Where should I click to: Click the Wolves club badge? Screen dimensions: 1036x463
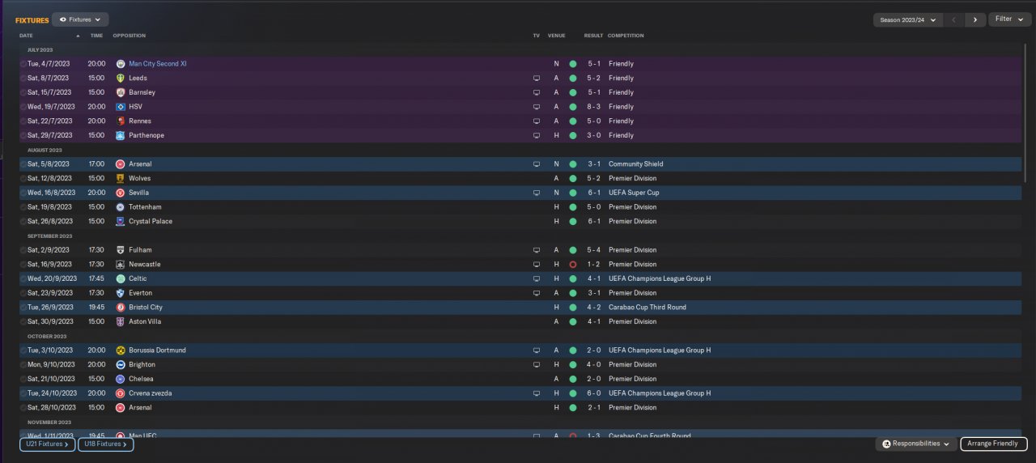121,179
